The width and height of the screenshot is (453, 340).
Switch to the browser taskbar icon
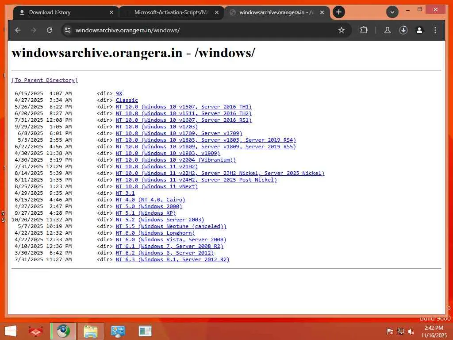[x=63, y=331]
